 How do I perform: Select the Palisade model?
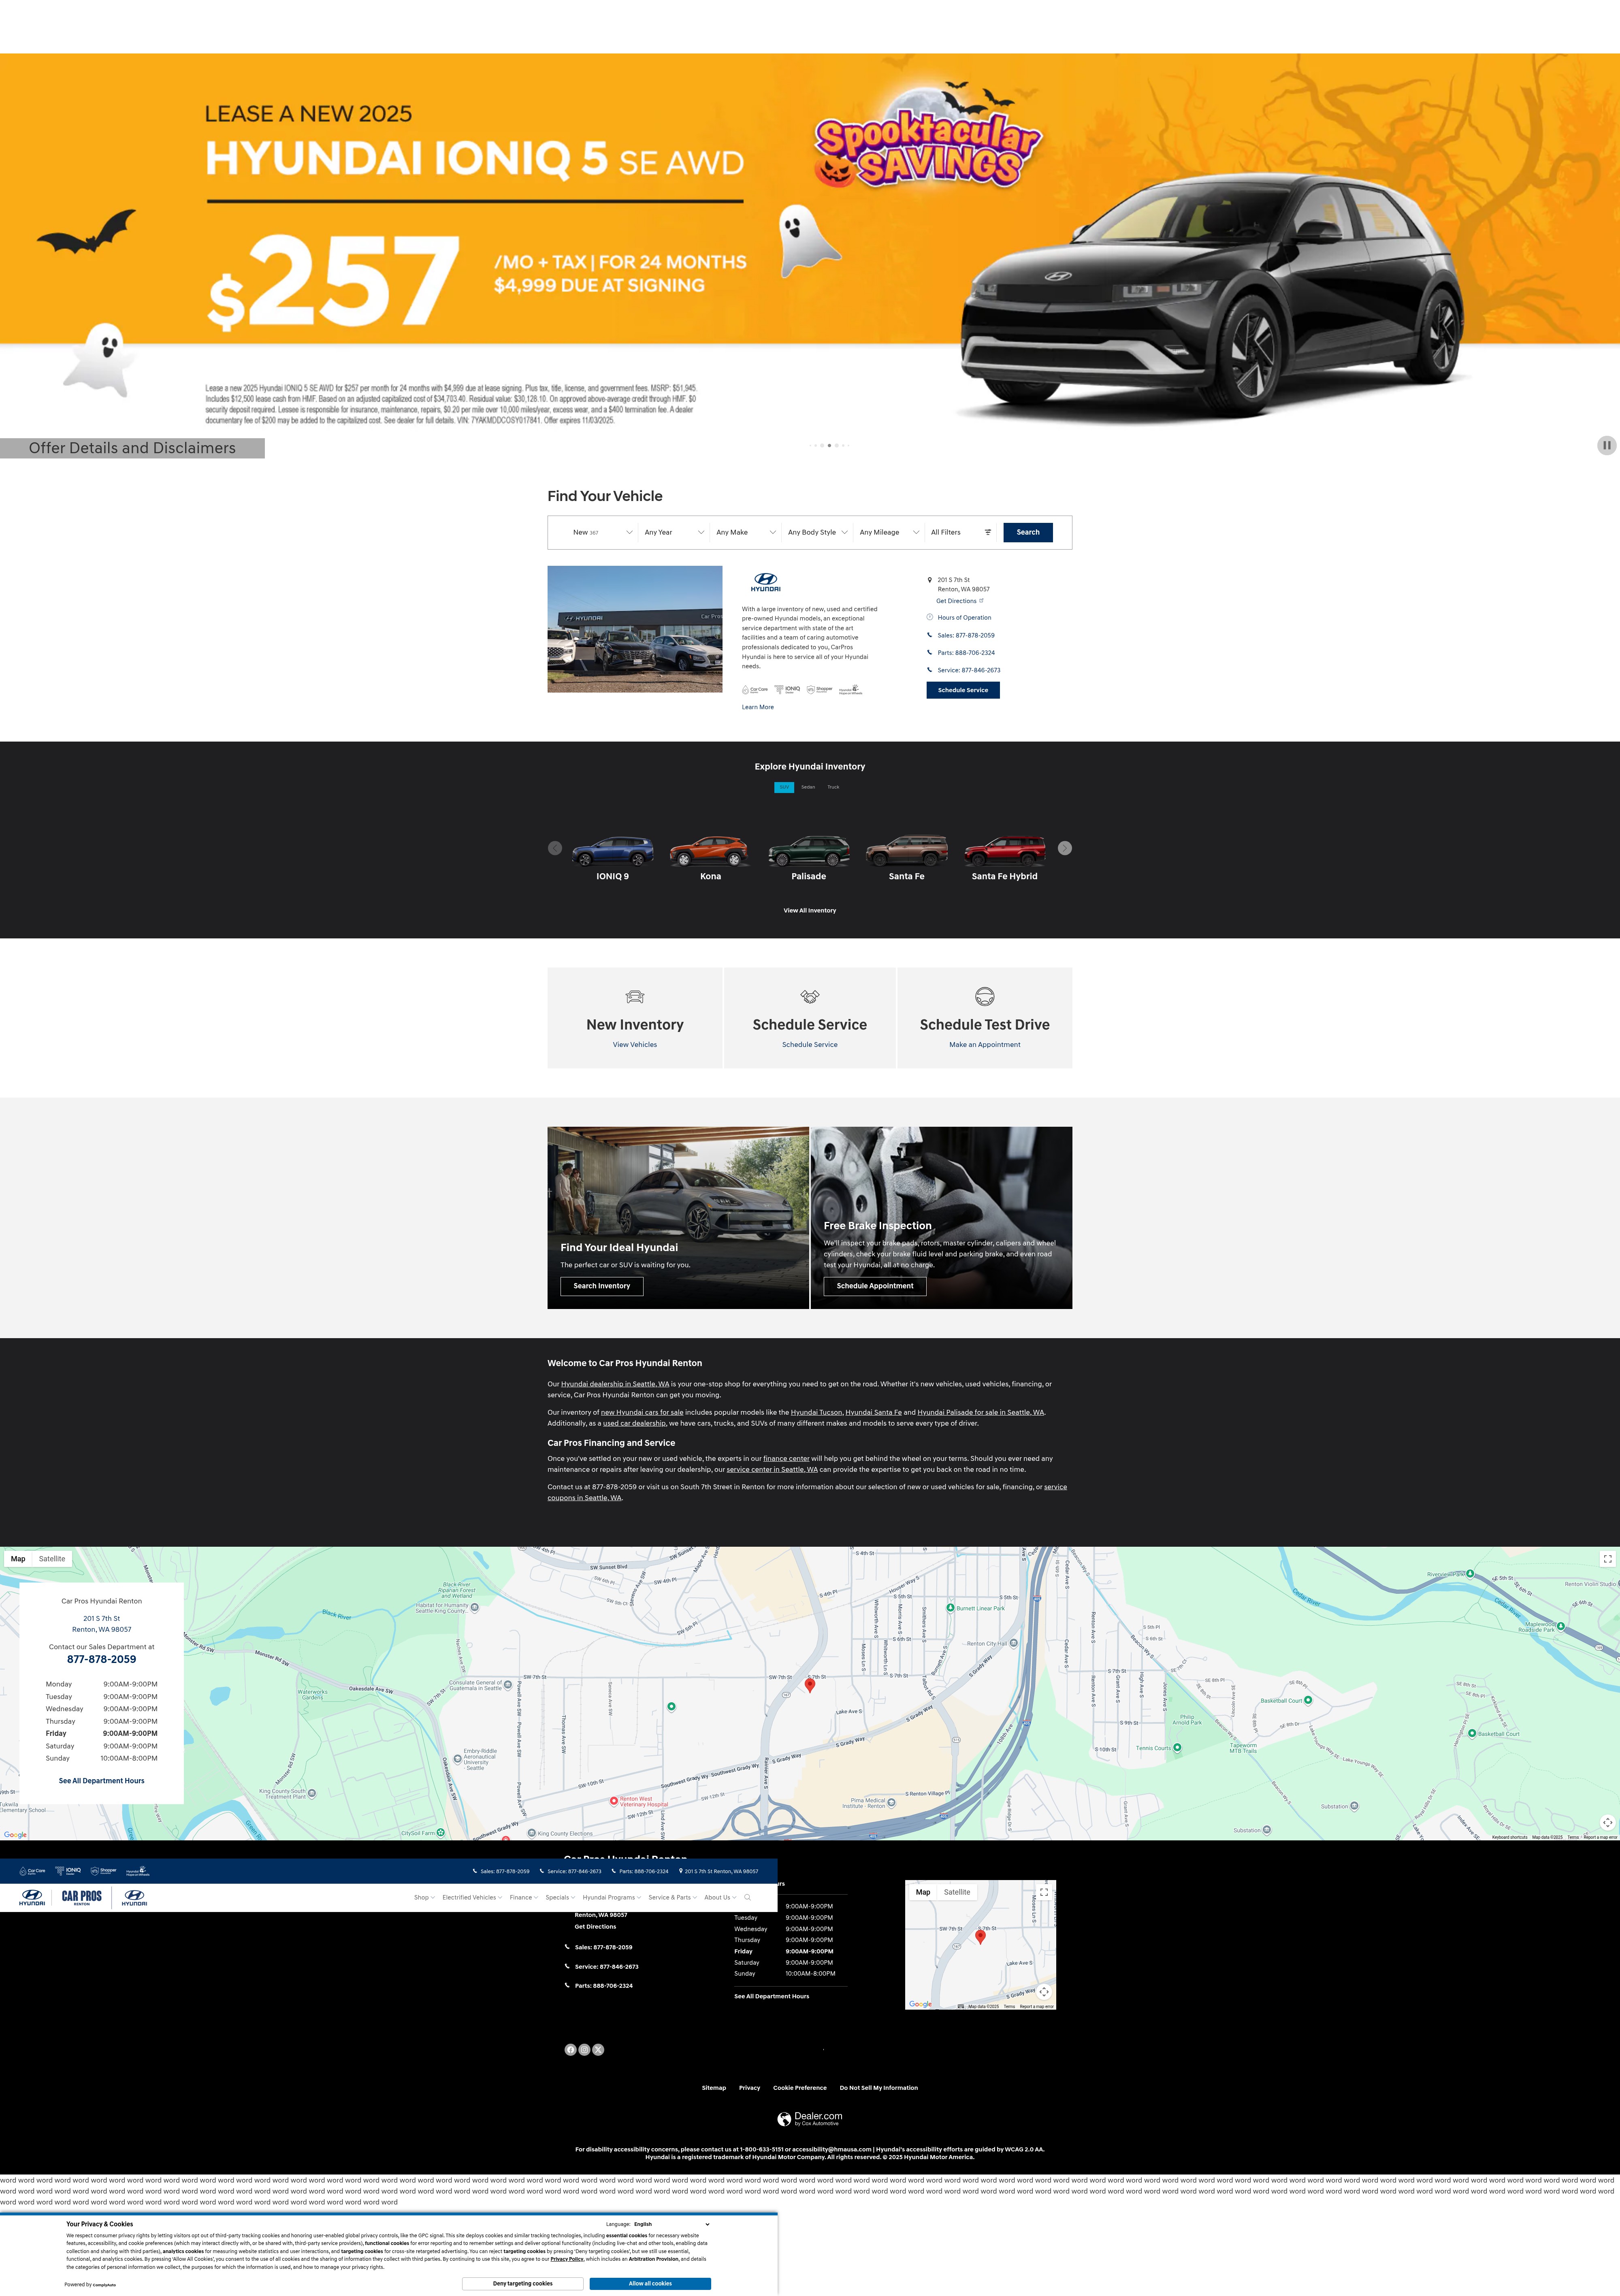[x=809, y=858]
